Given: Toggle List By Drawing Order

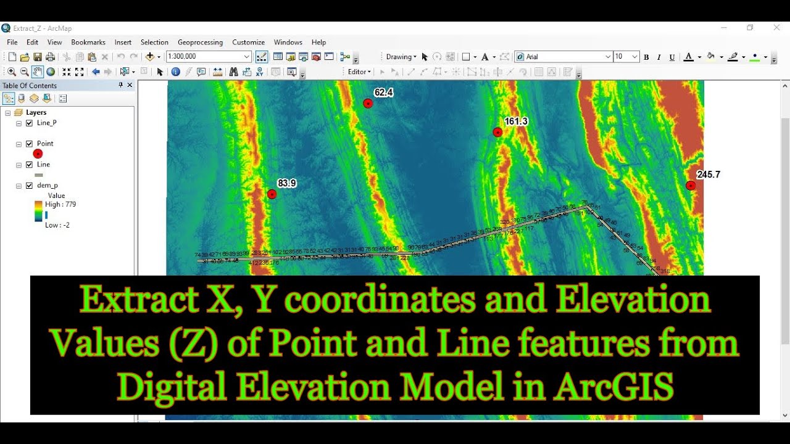Looking at the screenshot, I should [x=9, y=99].
